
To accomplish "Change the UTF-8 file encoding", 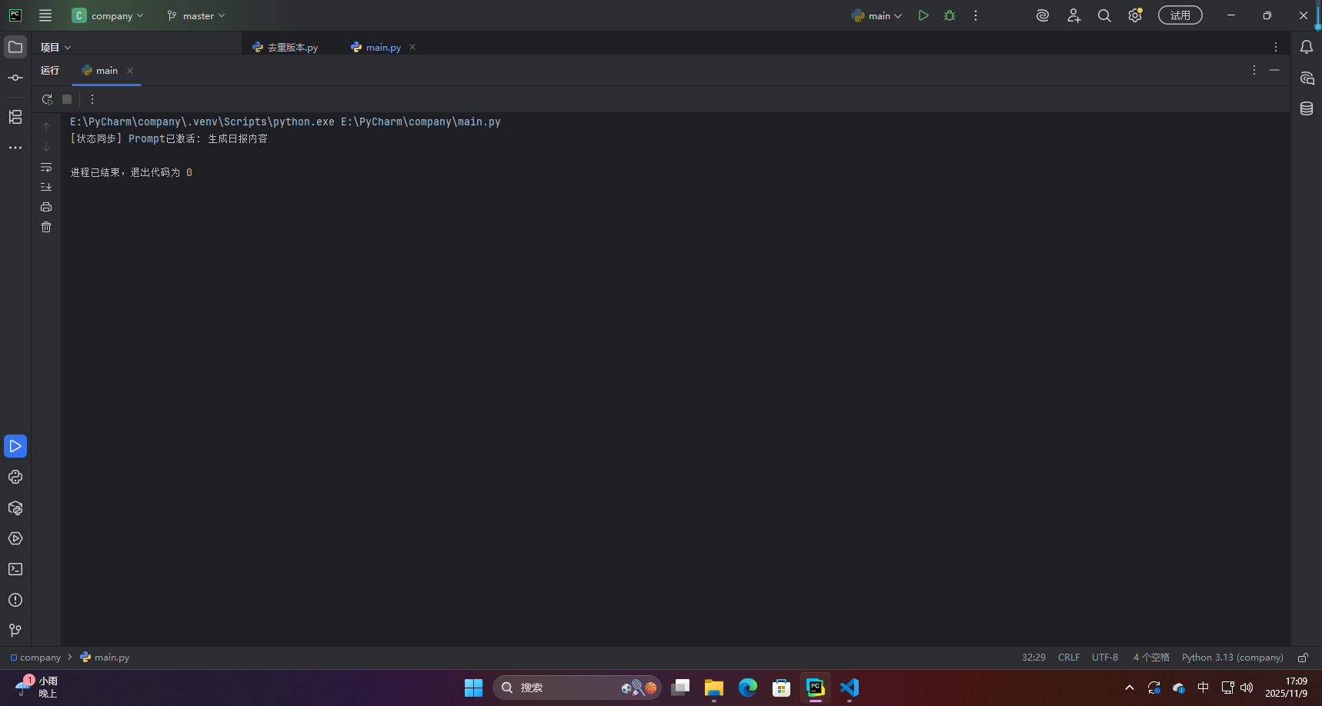I will pos(1105,658).
